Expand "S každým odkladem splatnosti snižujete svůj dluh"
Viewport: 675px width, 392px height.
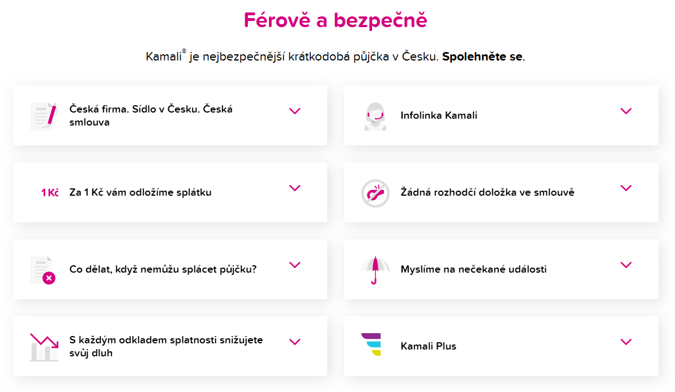click(x=294, y=341)
